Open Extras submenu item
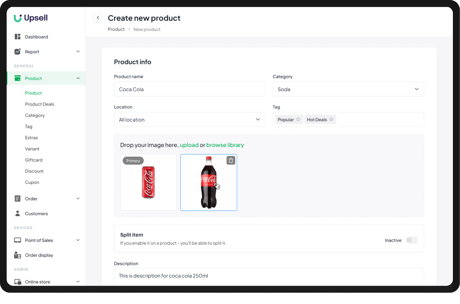The image size is (460, 304). coord(31,138)
